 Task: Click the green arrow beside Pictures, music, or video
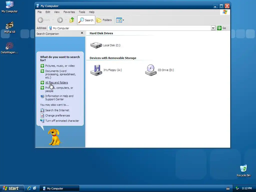tap(42, 66)
